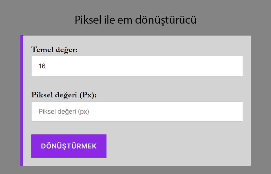Screen dimensions: 271x174
Task: Click "Piksel" in the Piksel değeri label
Action: (x=41, y=95)
